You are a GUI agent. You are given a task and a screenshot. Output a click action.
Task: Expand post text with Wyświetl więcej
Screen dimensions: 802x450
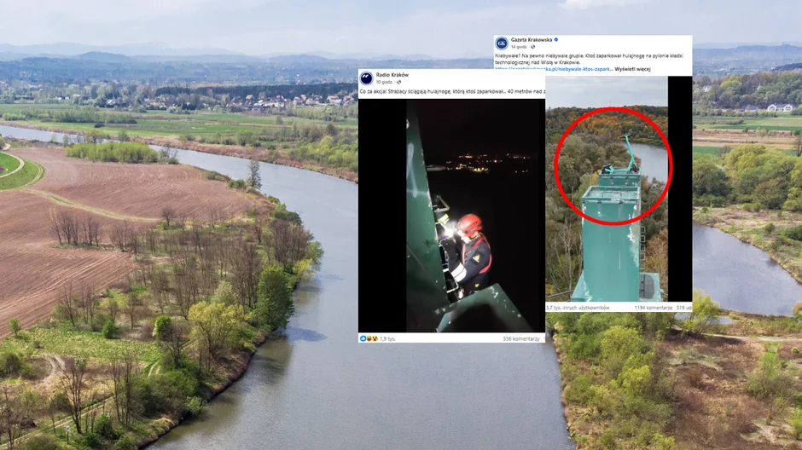tap(632, 69)
